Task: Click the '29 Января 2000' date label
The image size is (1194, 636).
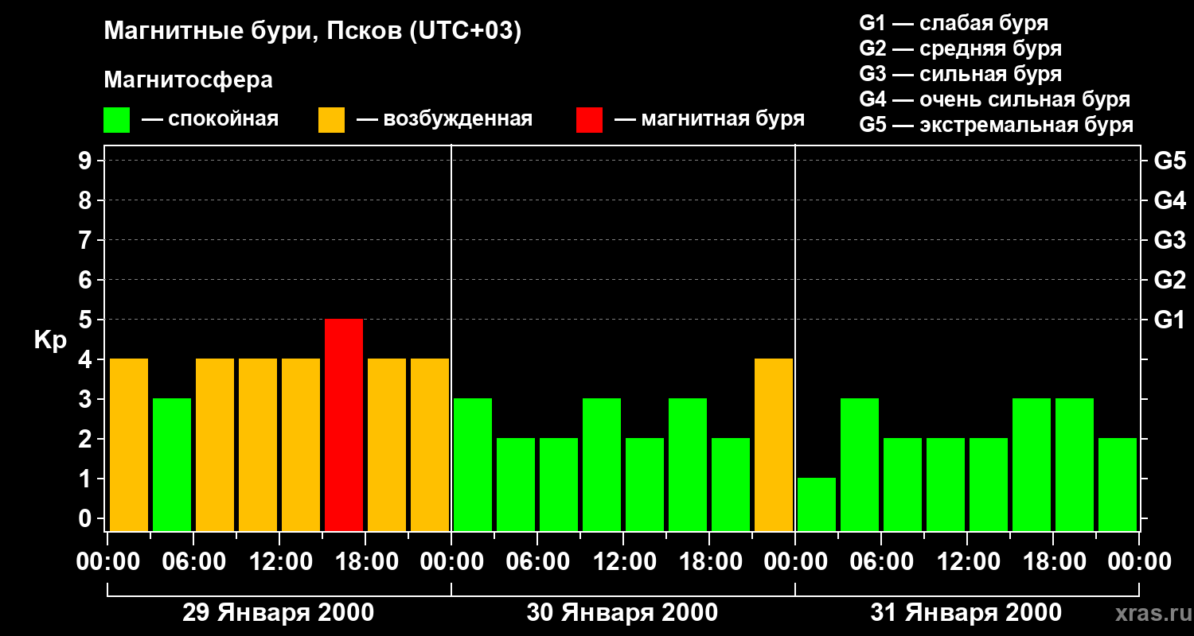Action: point(279,613)
